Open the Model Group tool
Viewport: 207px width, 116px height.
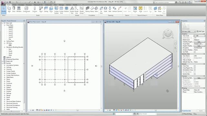[x=82, y=10]
